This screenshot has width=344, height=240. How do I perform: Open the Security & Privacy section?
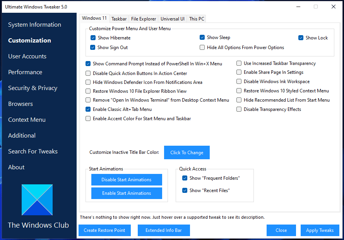coord(33,88)
